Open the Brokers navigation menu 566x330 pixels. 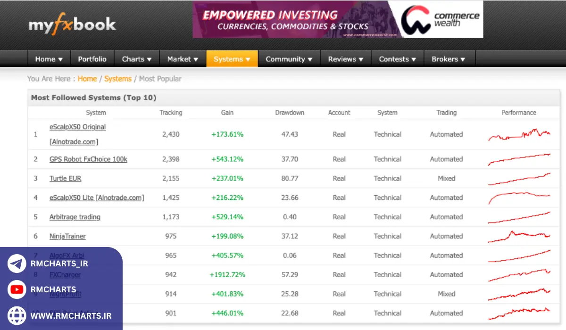coord(448,59)
